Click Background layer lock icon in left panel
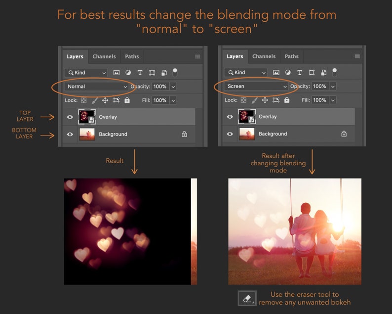This screenshot has height=314, width=392. (184, 134)
